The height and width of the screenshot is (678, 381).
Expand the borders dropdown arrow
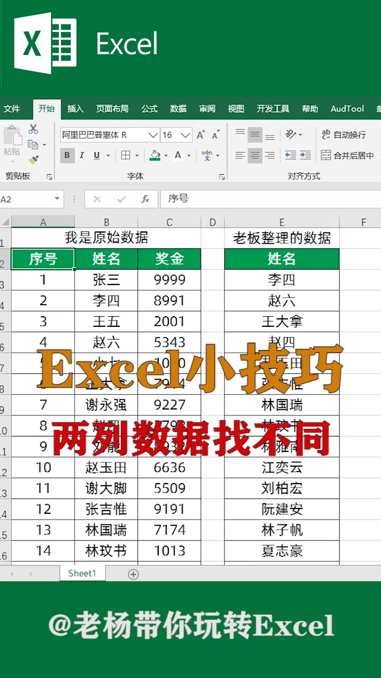pyautogui.click(x=137, y=156)
